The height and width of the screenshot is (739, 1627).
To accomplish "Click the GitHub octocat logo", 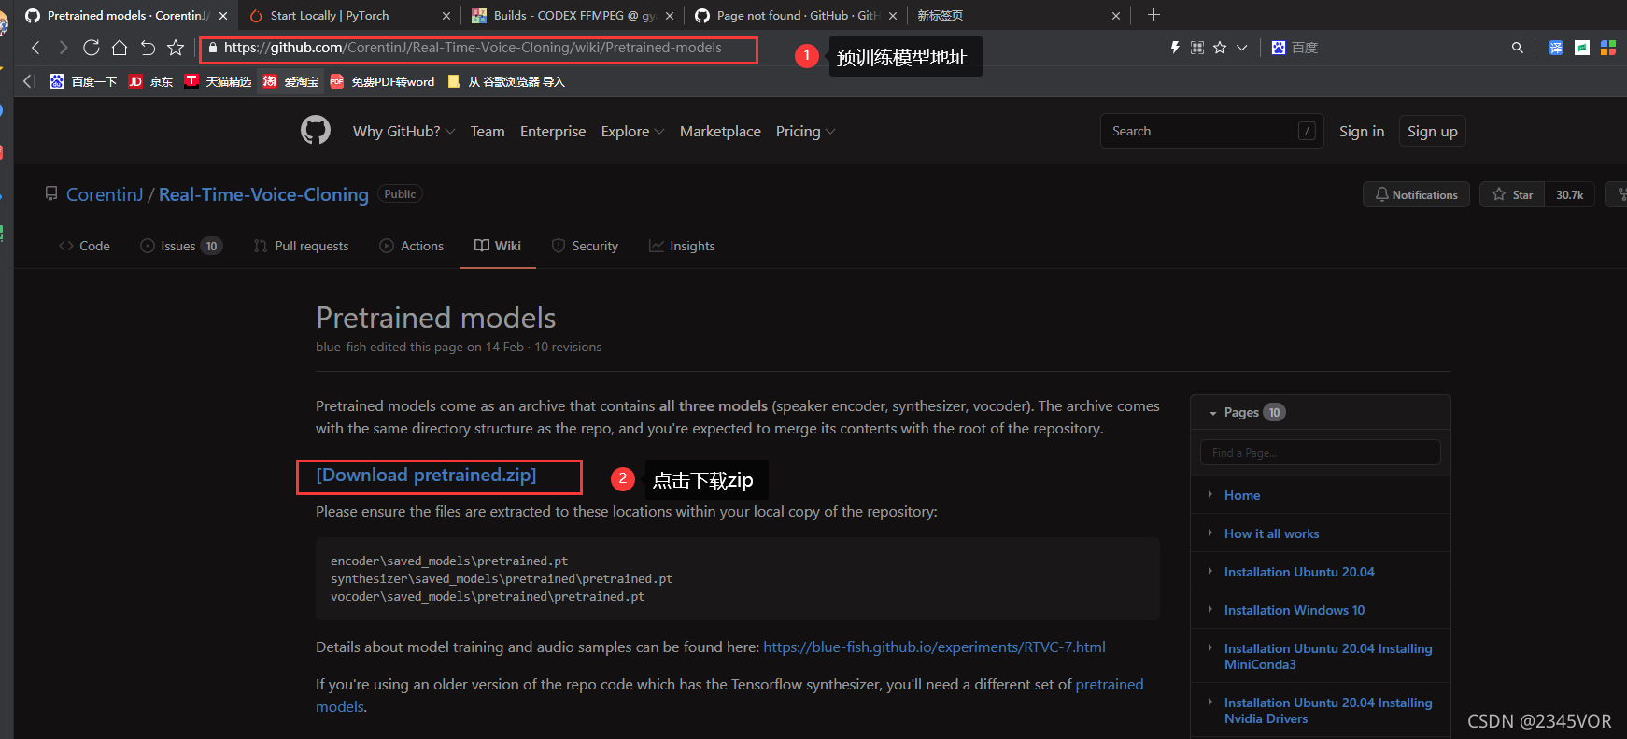I will (316, 130).
